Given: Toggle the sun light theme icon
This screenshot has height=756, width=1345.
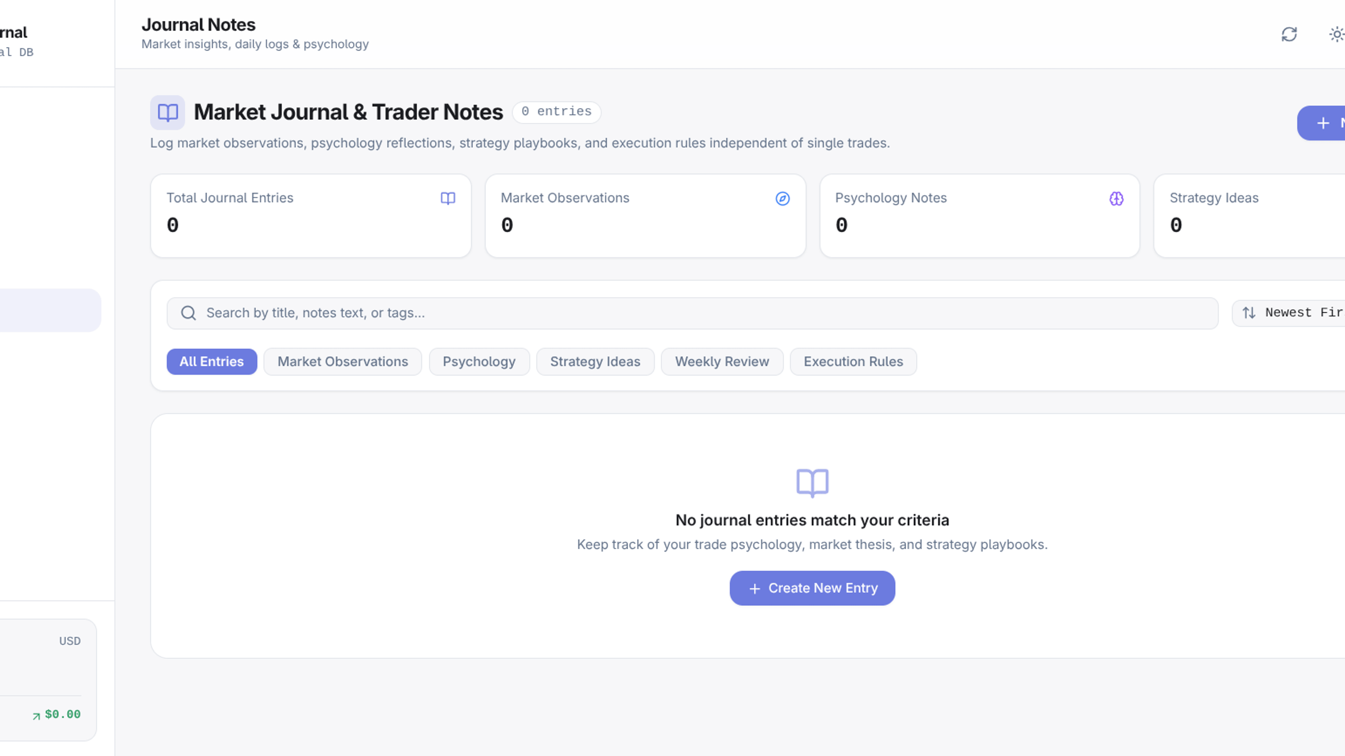Looking at the screenshot, I should (x=1337, y=35).
